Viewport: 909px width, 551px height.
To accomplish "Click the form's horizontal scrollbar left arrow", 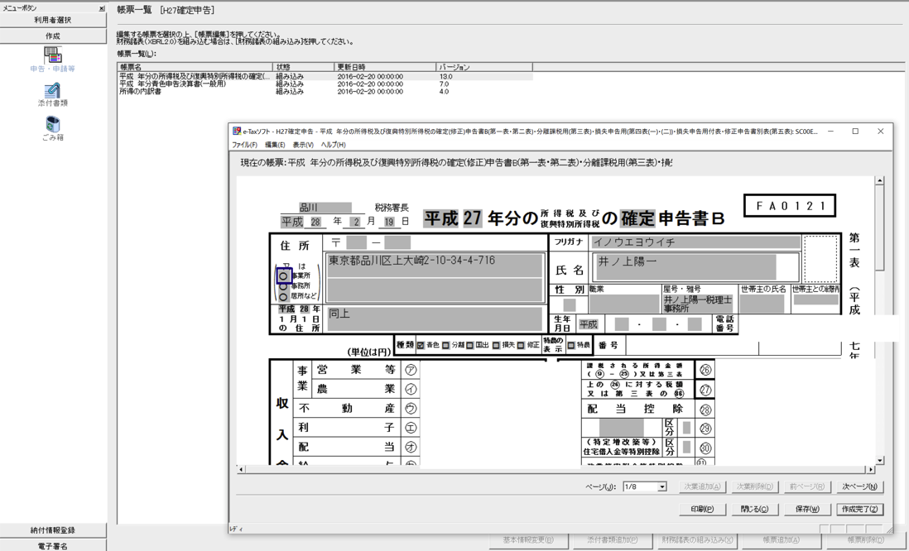I will click(x=242, y=469).
